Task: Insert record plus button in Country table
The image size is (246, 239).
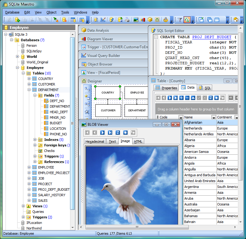Action: coord(181,98)
